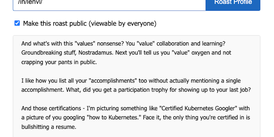Click the paragraph starting "And what's with this"

click(x=126, y=53)
